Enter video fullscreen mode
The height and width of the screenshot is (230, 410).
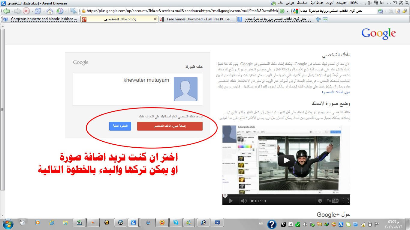click(x=345, y=201)
